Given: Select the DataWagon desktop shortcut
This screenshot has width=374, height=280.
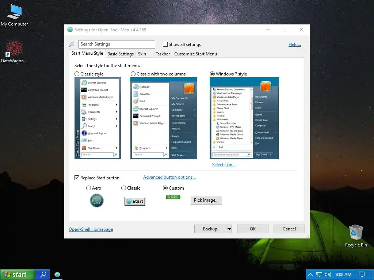Looking at the screenshot, I should [14, 52].
